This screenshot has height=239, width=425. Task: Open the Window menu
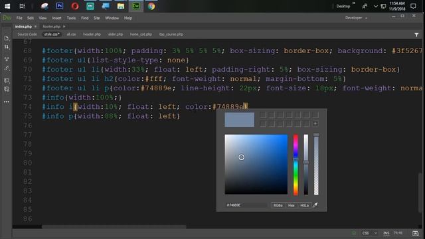[x=112, y=18]
